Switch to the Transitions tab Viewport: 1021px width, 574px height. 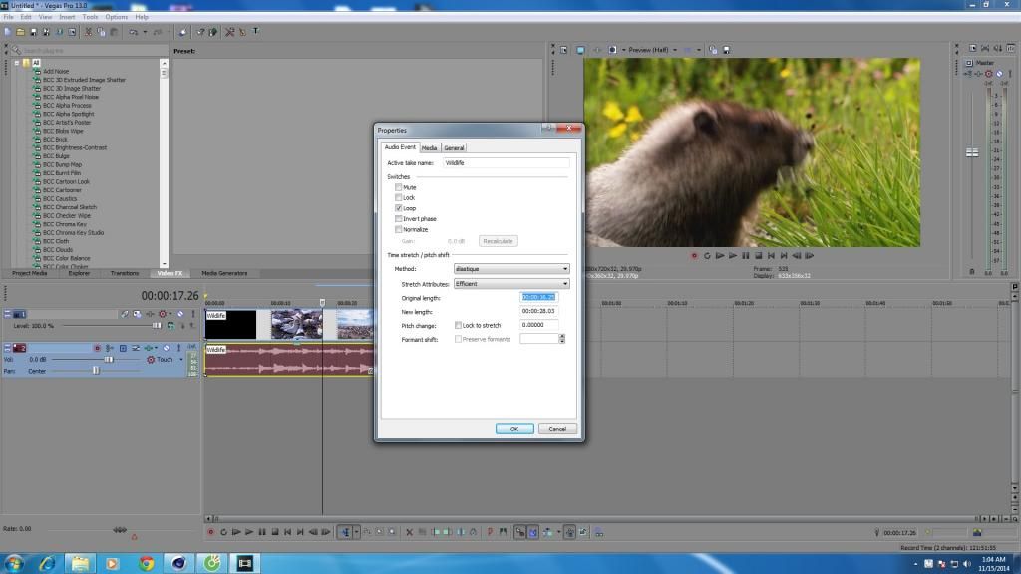point(125,273)
